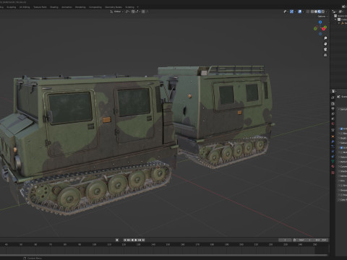Open the Physics properties tab
The image size is (347, 260).
tap(333, 152)
